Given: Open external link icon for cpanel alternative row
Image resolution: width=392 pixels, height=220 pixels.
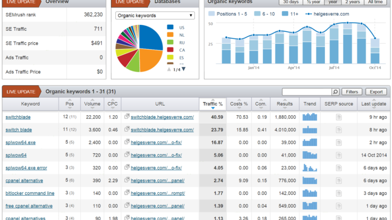Looking at the screenshot, I should [x=127, y=180].
